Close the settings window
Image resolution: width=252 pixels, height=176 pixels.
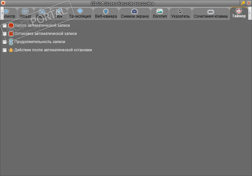coord(249,3)
